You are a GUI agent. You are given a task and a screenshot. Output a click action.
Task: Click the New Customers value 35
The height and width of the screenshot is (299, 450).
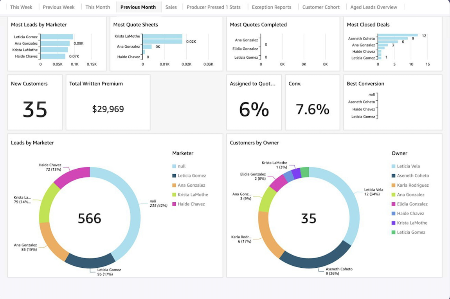pyautogui.click(x=35, y=109)
